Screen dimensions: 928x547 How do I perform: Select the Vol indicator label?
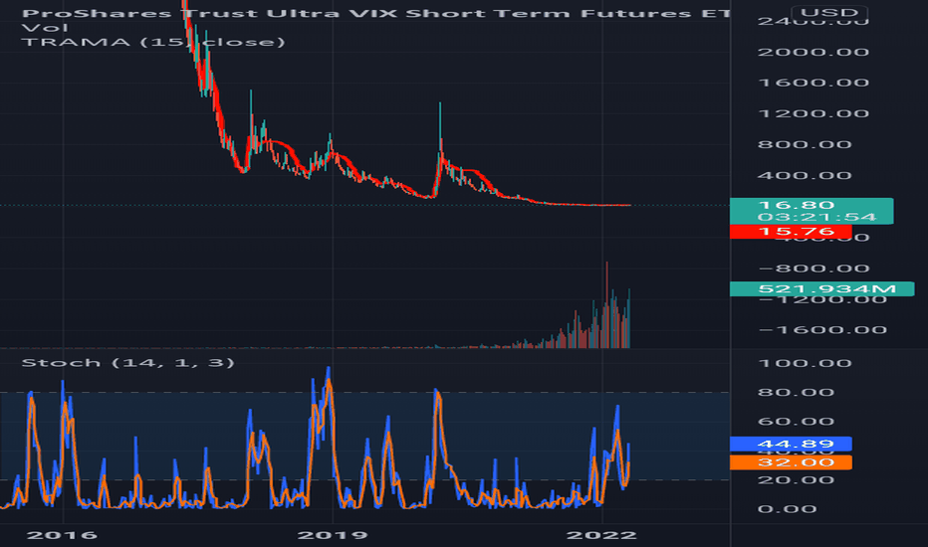pyautogui.click(x=45, y=28)
